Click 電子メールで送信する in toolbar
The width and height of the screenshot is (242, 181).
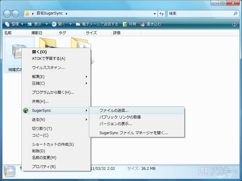pos(97,24)
